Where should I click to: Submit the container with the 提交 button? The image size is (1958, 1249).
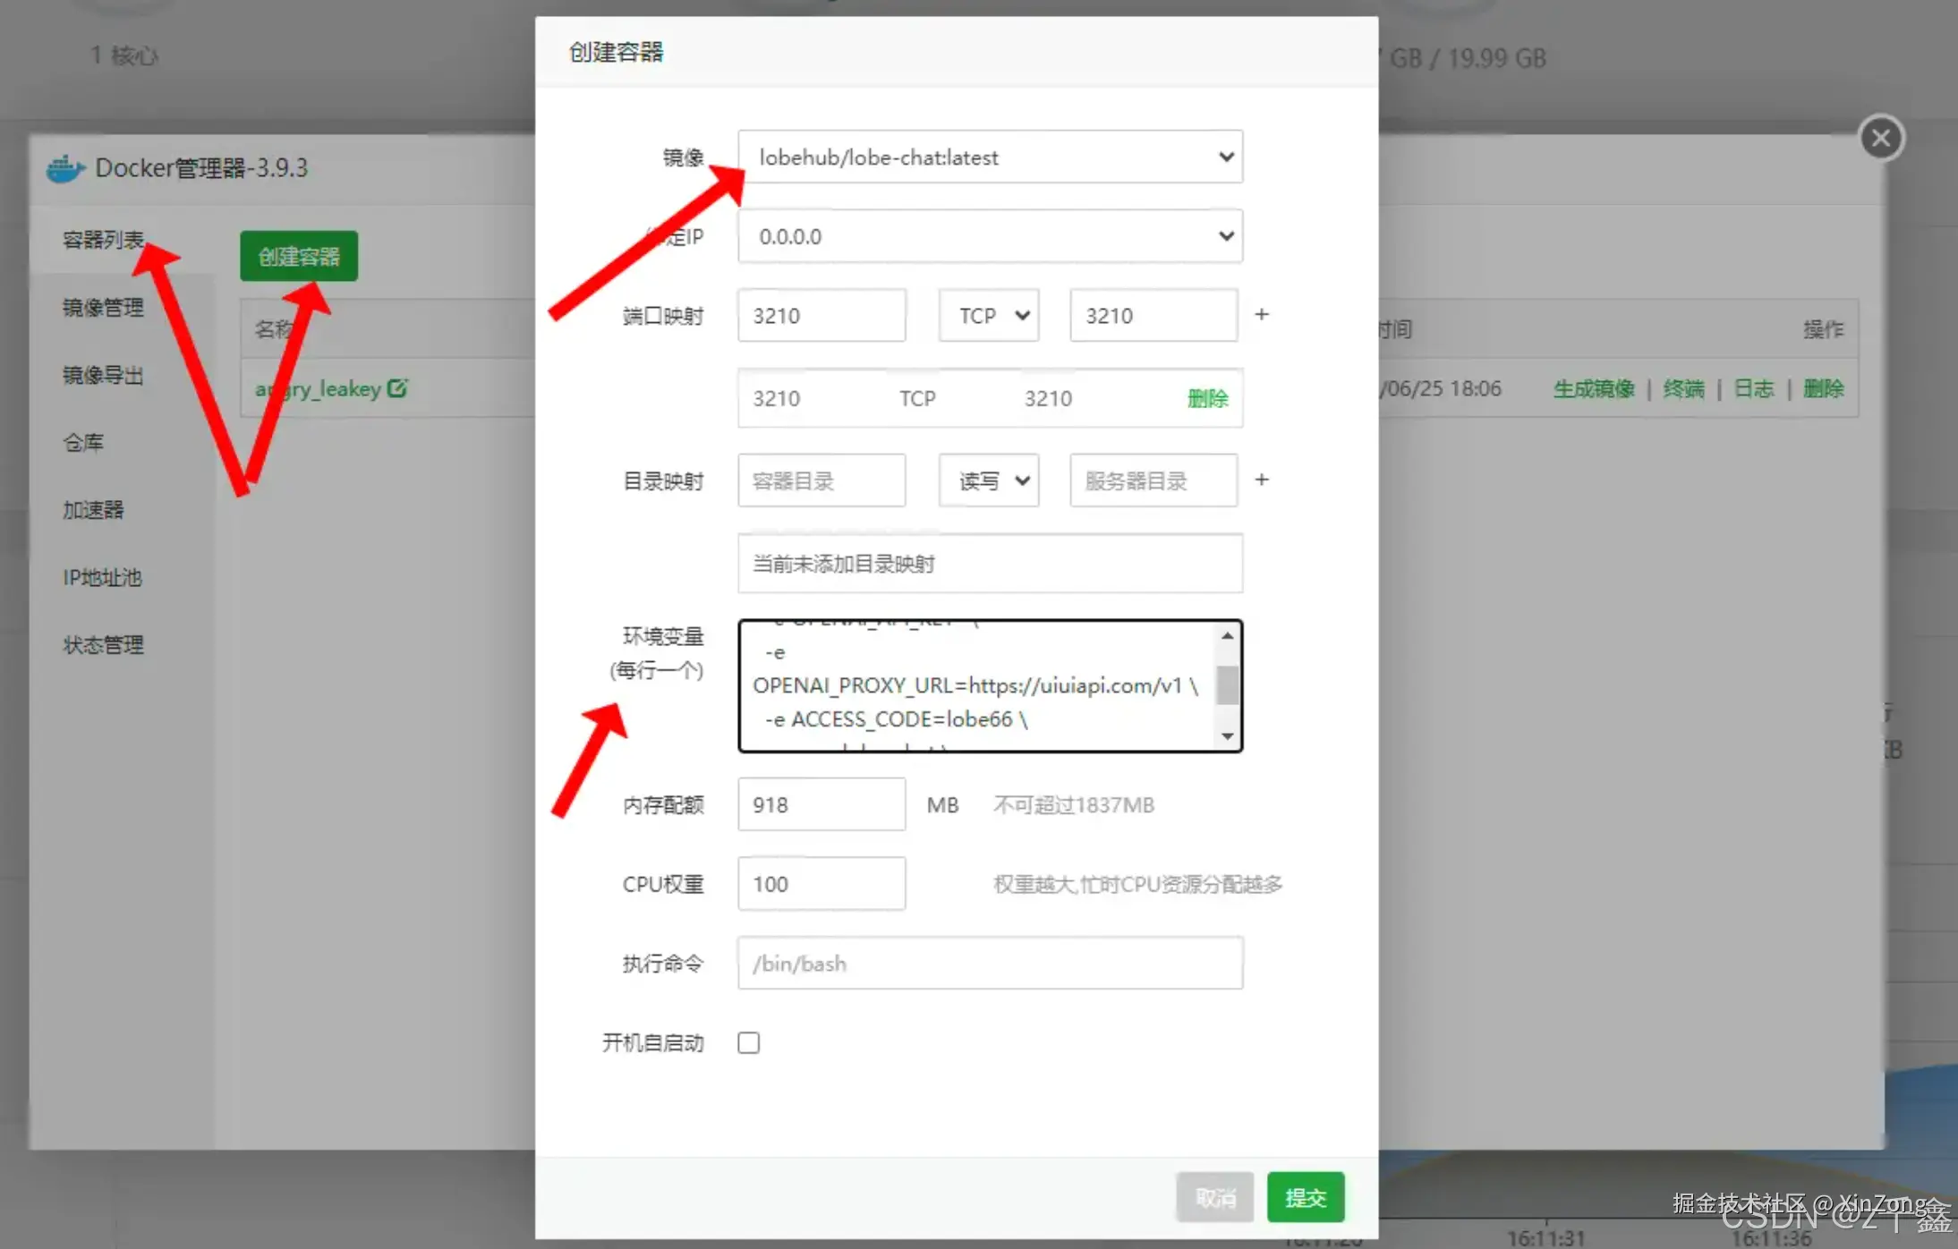pyautogui.click(x=1305, y=1197)
